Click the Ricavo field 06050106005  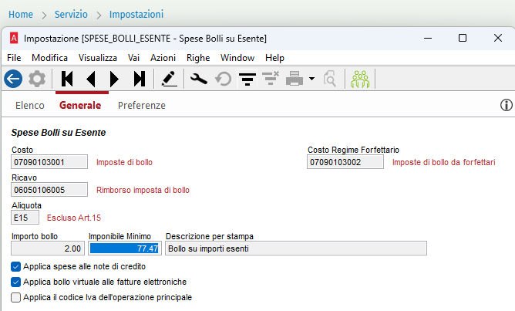pyautogui.click(x=49, y=190)
